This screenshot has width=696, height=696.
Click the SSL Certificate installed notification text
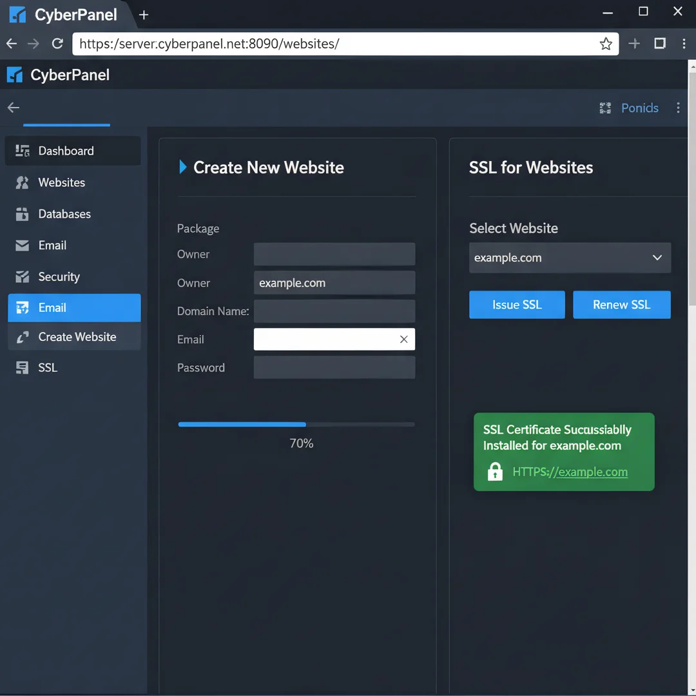(557, 438)
